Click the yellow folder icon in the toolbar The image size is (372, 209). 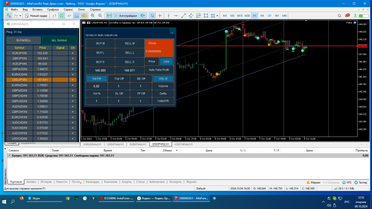tap(84, 16)
